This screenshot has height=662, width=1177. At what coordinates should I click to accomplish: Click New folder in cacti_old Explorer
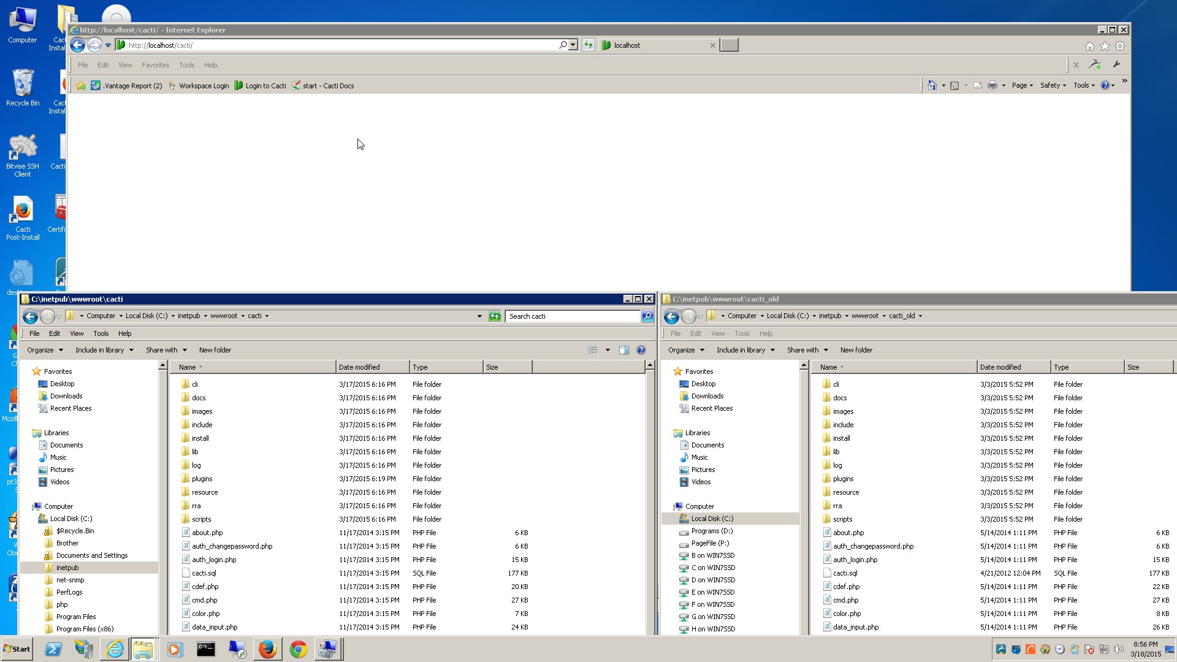[x=856, y=350]
